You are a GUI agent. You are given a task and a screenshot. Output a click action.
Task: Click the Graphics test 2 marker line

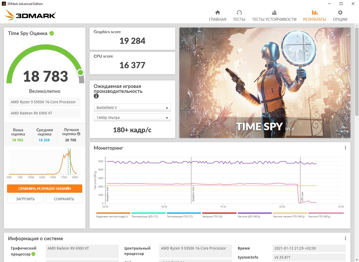[191, 180]
